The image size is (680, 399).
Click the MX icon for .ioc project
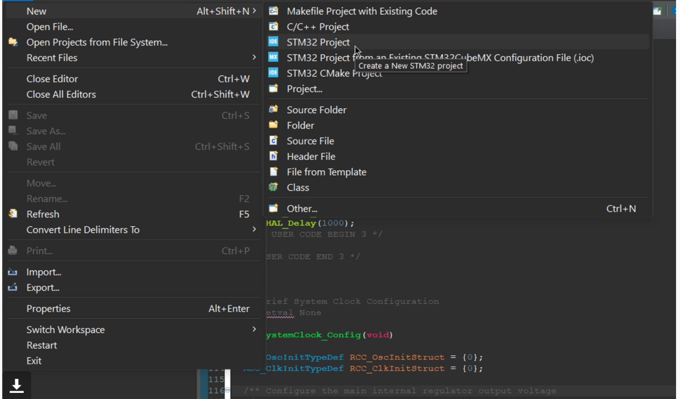click(273, 57)
